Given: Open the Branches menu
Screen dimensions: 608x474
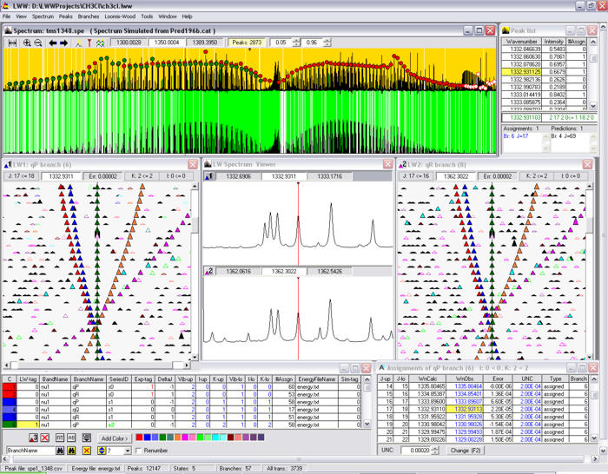Looking at the screenshot, I should click(89, 16).
